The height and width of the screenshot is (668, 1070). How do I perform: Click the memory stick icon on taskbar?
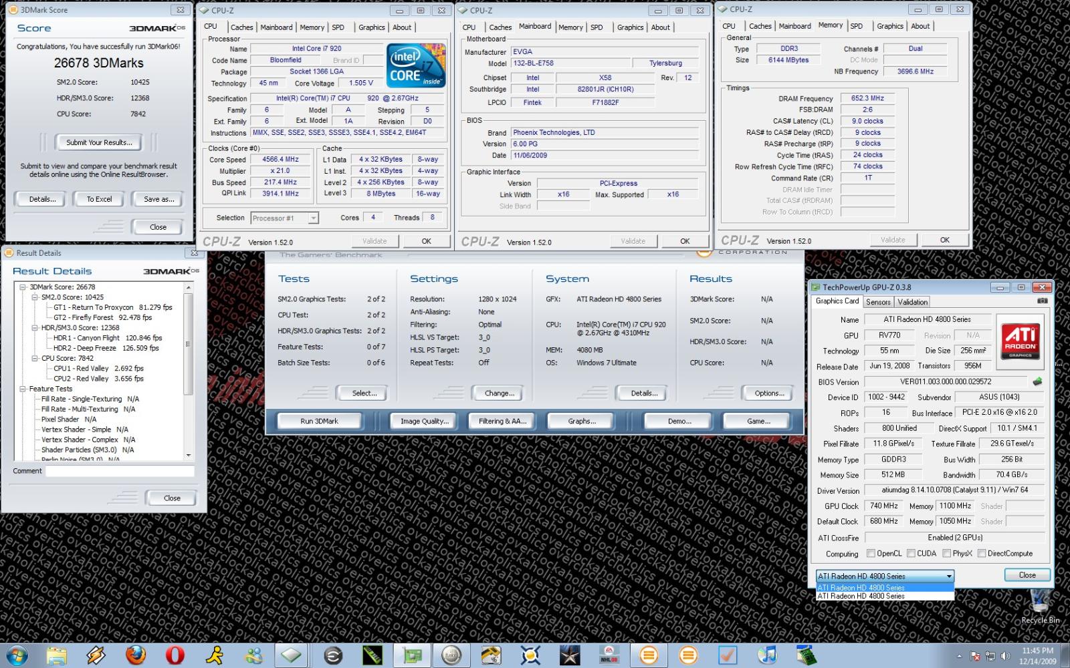(x=372, y=655)
